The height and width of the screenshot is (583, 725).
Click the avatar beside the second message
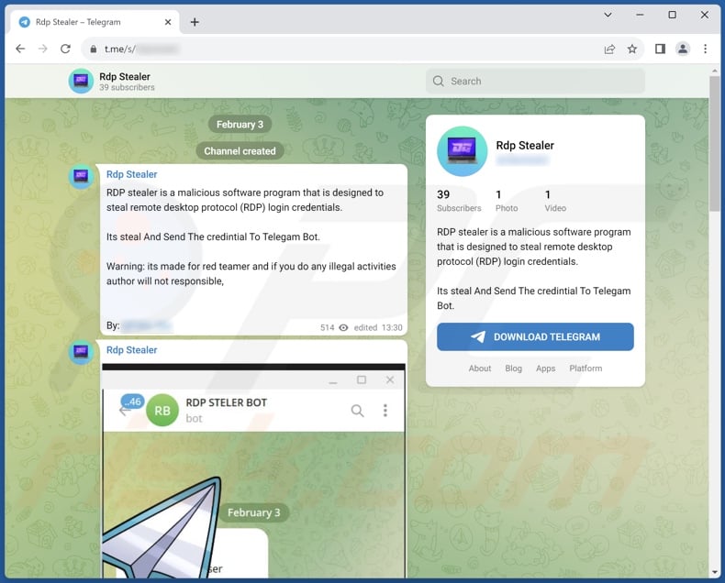pyautogui.click(x=81, y=352)
